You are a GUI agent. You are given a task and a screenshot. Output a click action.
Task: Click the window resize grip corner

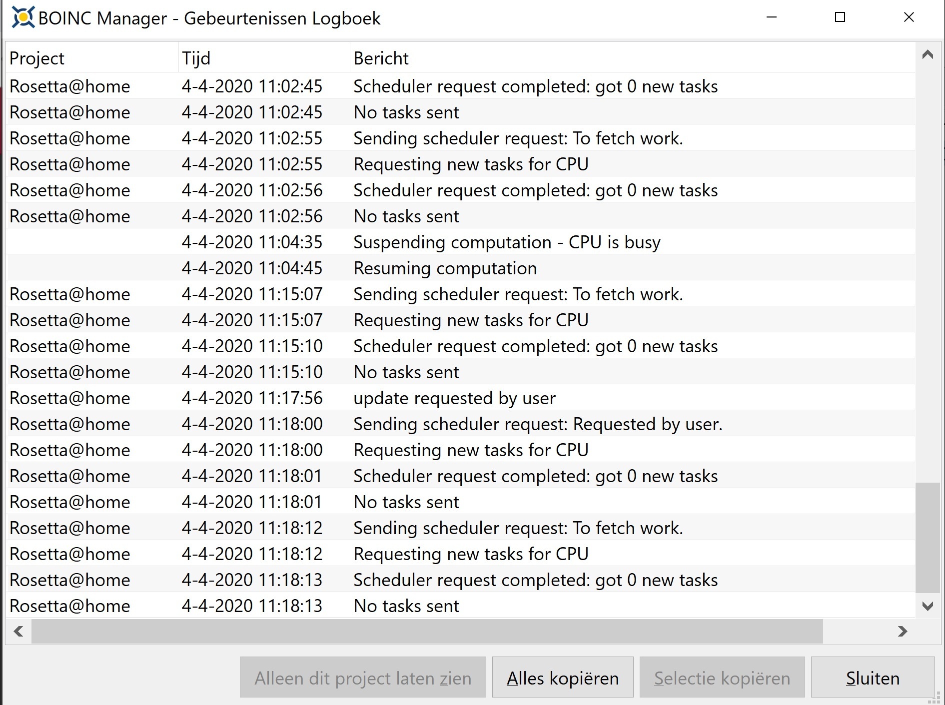(934, 698)
